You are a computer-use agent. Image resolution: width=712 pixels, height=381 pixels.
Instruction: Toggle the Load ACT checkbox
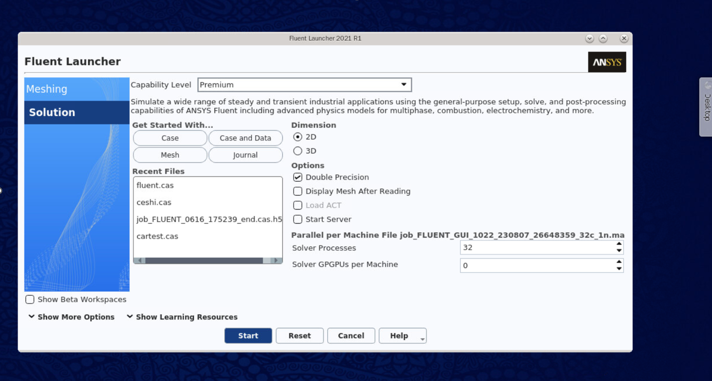pos(297,205)
